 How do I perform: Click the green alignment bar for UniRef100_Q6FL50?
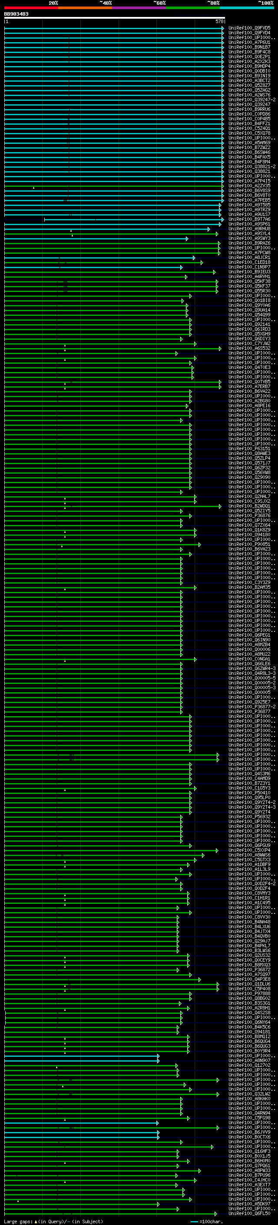click(111, 1213)
